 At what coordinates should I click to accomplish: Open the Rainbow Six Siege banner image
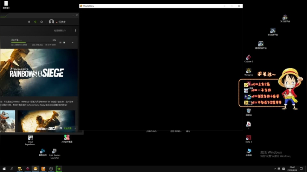tap(39, 72)
